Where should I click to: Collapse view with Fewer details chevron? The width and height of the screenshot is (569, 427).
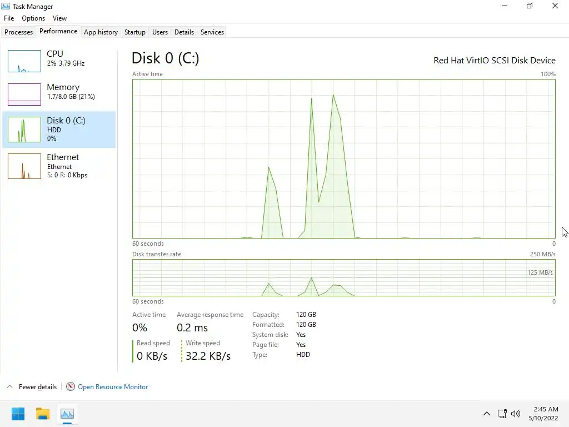[x=10, y=387]
